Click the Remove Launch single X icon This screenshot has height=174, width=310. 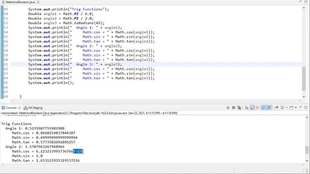233,107
